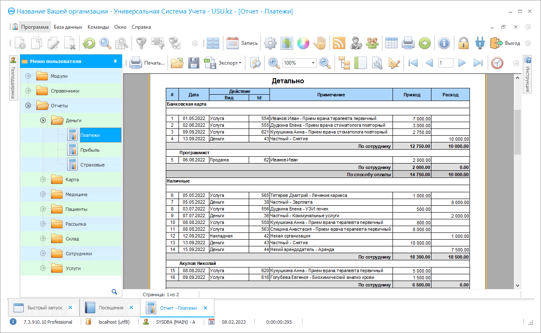The height and width of the screenshot is (333, 541).
Task: Toggle the report tree outline view
Action: [x=345, y=63]
